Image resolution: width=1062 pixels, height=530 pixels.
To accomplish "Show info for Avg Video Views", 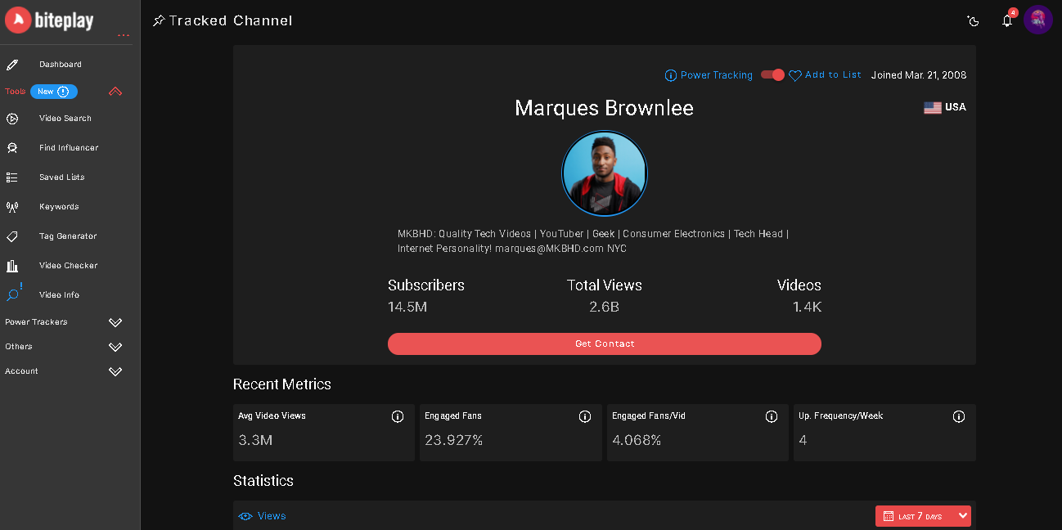I will [x=398, y=416].
